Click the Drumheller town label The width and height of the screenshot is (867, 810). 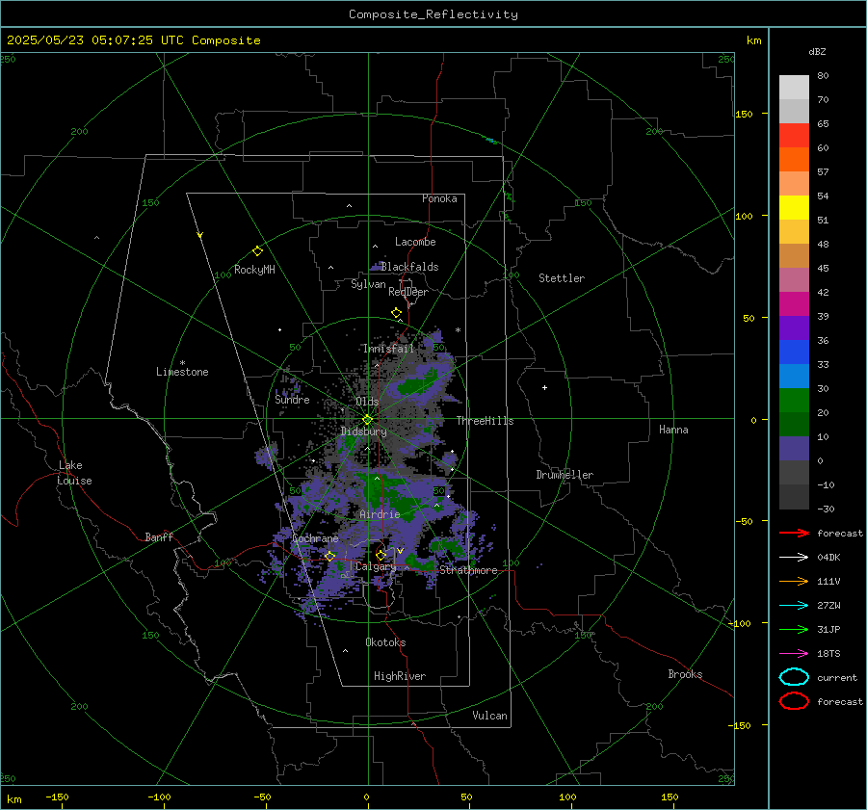tap(565, 475)
